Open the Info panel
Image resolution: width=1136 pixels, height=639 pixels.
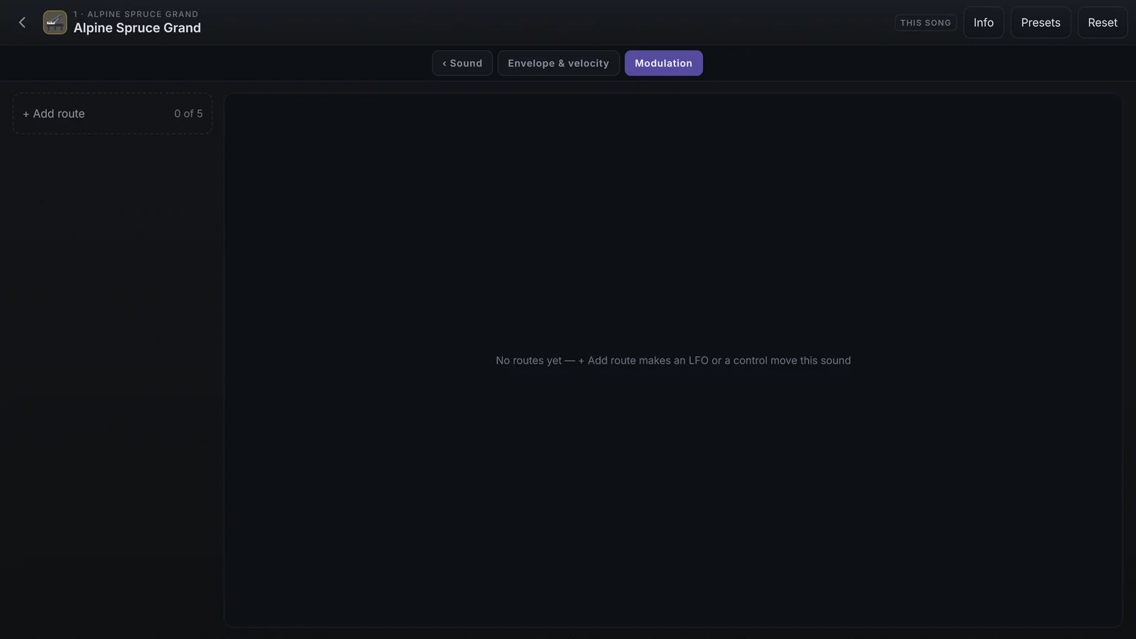click(983, 23)
